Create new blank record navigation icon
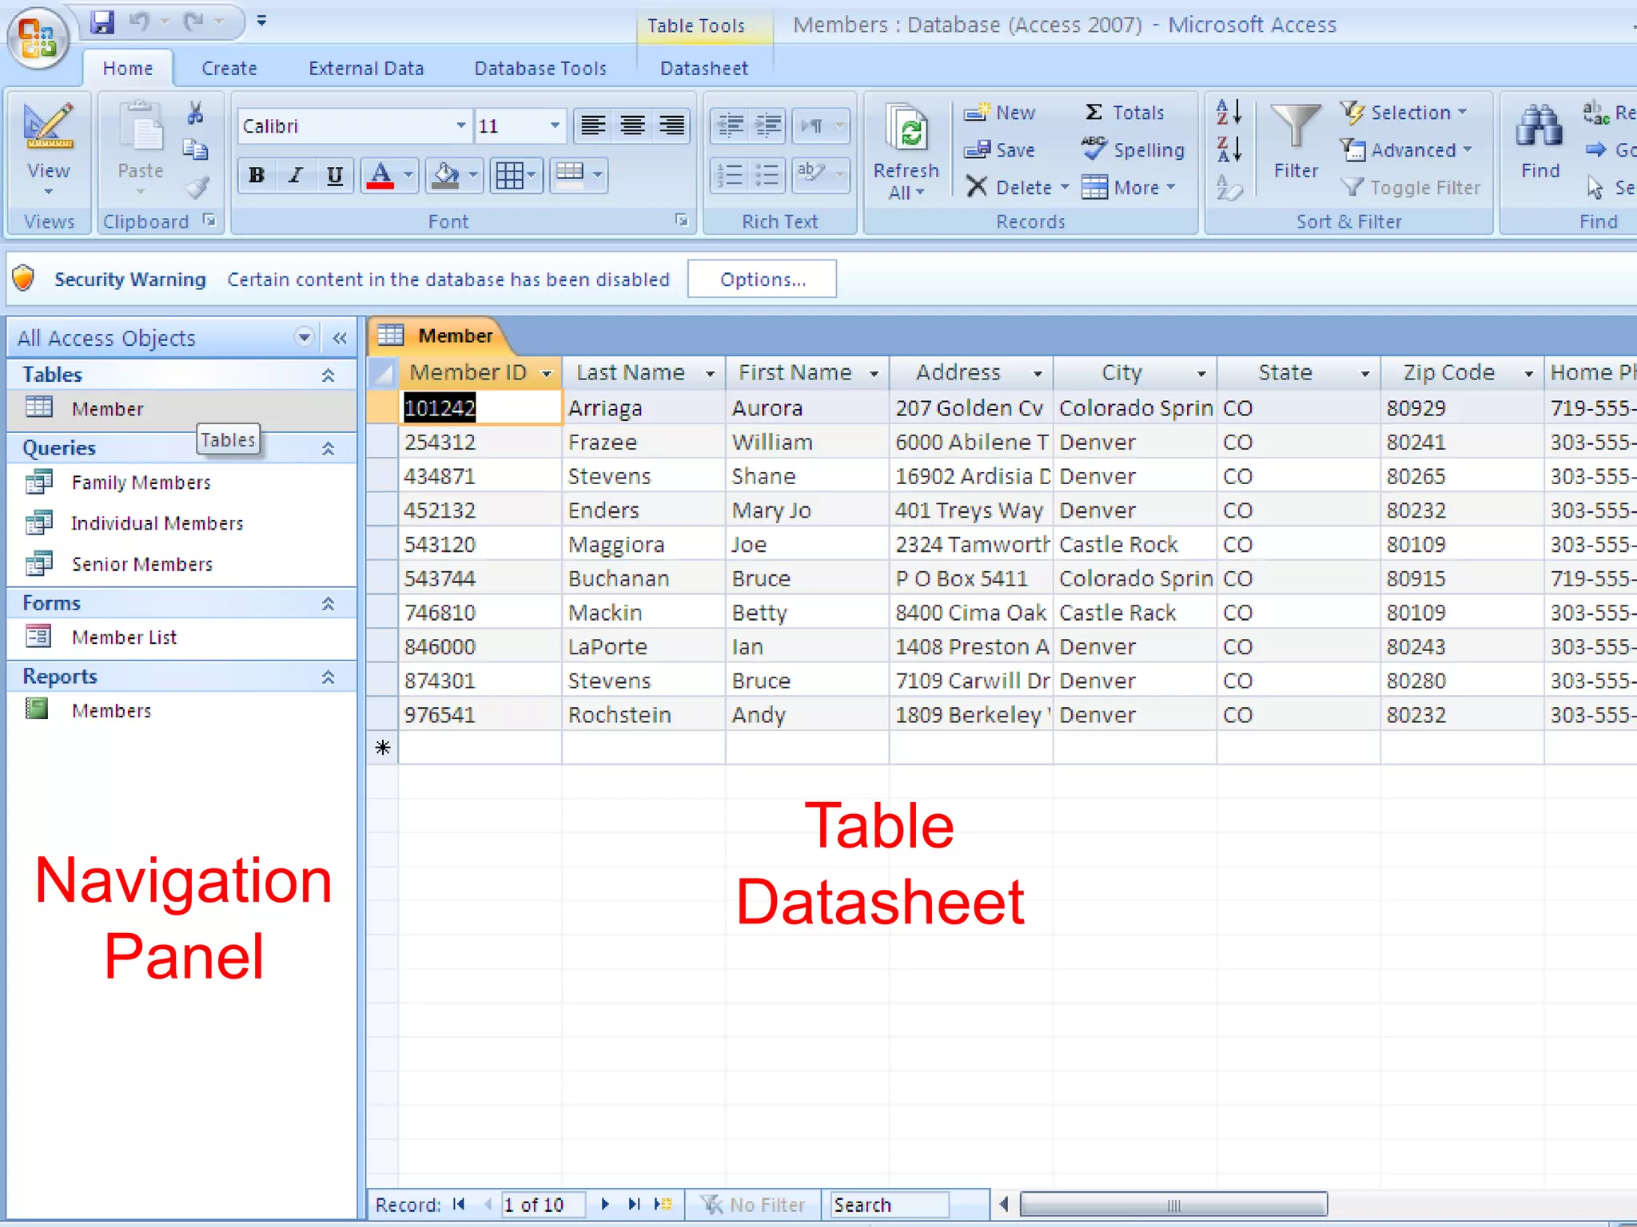This screenshot has height=1227, width=1637. coord(663,1204)
